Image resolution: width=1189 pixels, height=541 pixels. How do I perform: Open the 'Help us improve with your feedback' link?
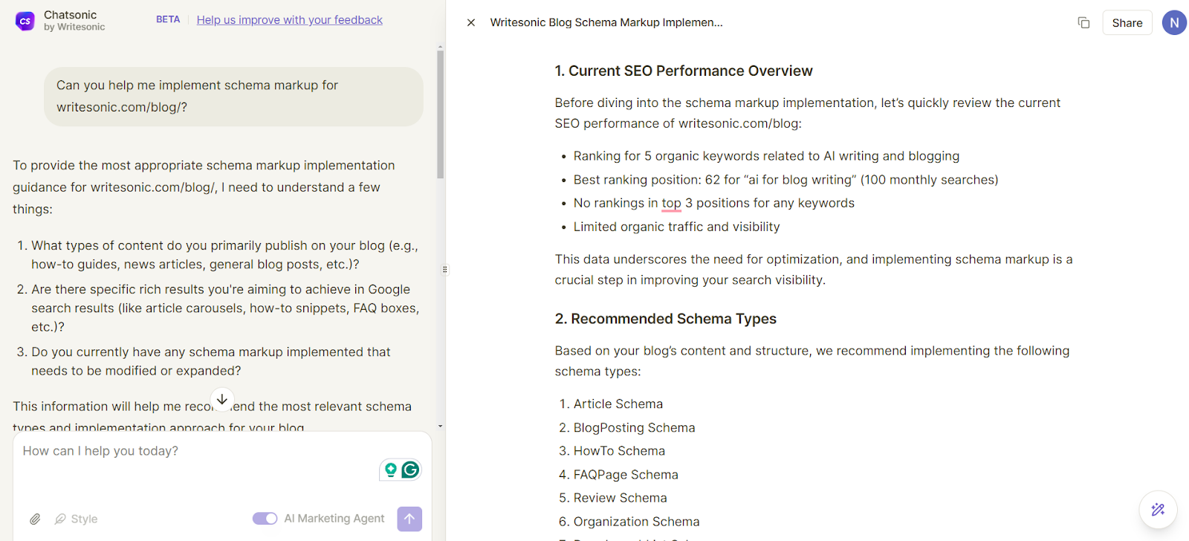289,20
